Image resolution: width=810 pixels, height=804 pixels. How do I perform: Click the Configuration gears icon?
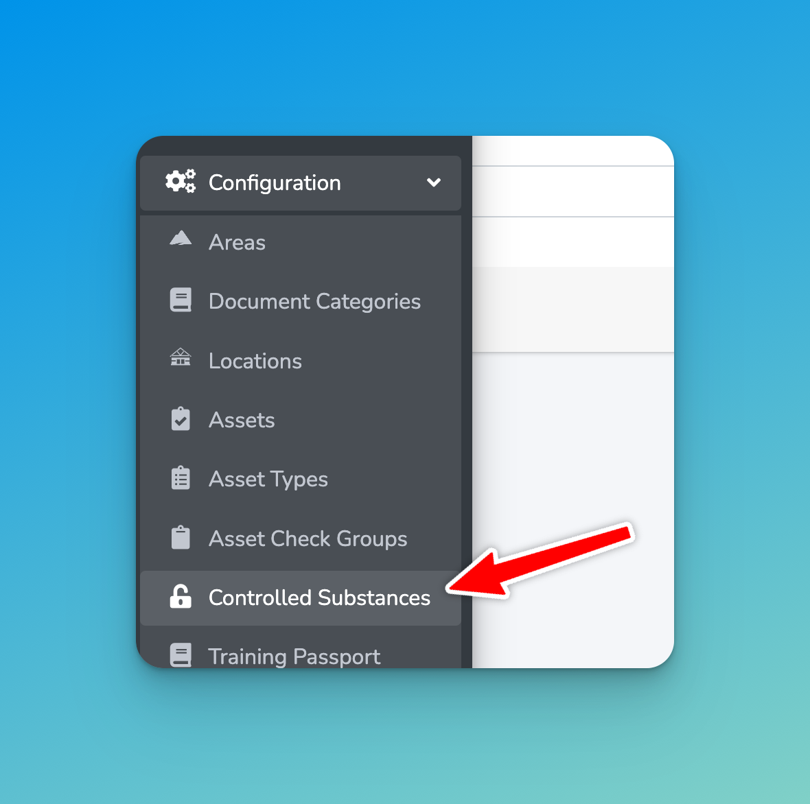181,182
